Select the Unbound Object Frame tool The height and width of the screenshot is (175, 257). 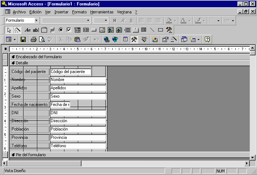click(111, 30)
